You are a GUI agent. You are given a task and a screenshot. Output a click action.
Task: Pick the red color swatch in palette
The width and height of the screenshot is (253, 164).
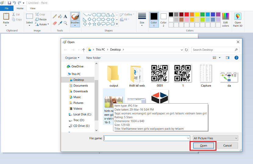[x=187, y=14]
